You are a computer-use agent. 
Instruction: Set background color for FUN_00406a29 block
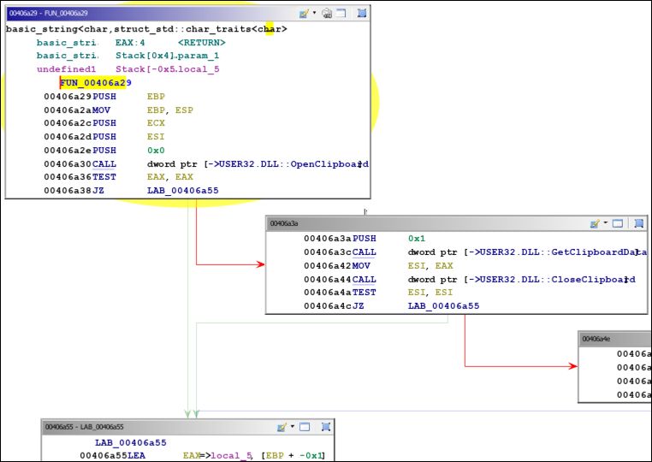[303, 13]
